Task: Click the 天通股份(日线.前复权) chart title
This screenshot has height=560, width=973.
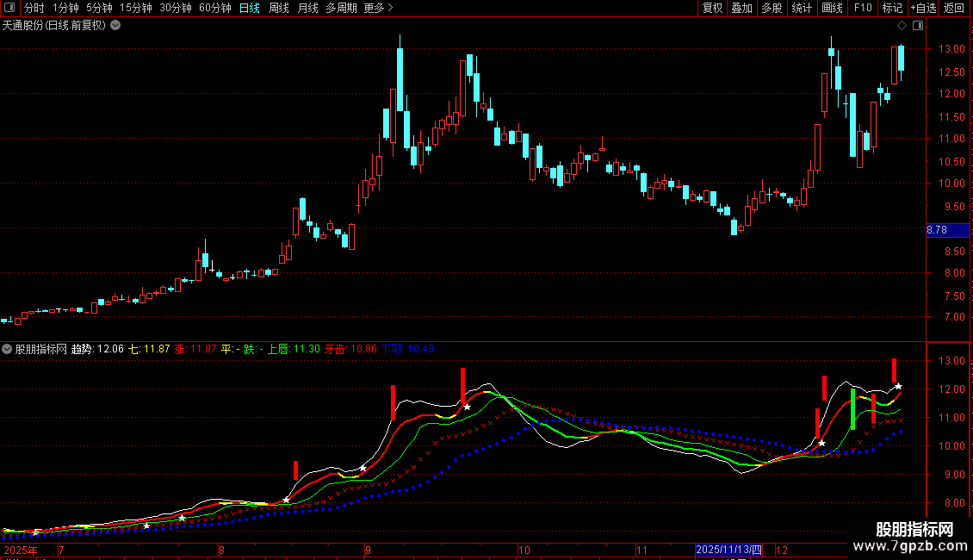Action: [54, 26]
